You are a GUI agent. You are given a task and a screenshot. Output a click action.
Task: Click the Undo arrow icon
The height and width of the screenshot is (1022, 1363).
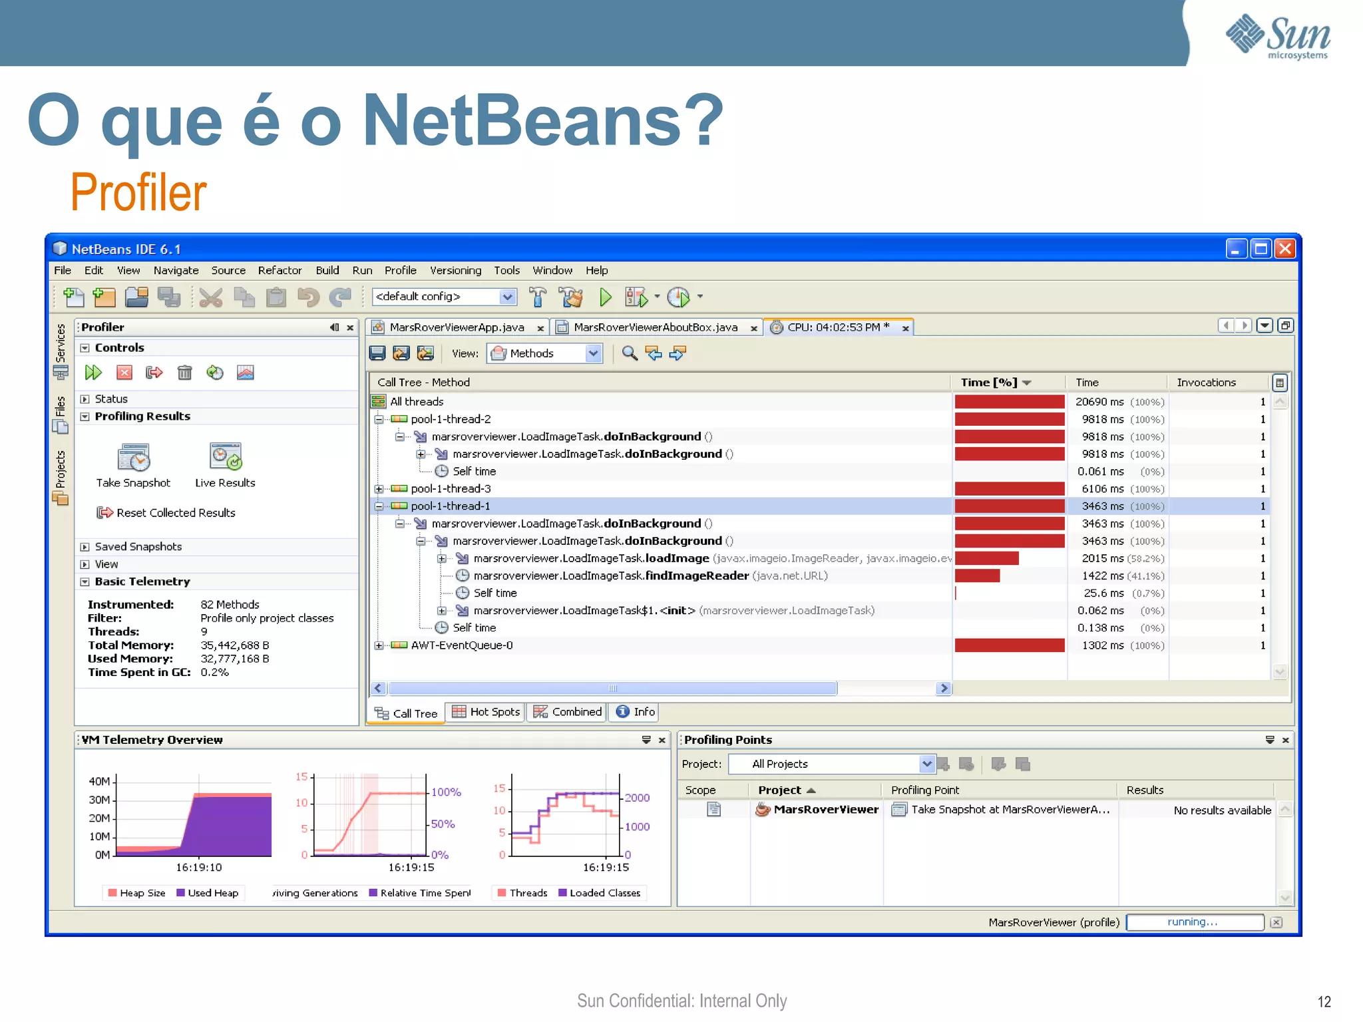308,297
